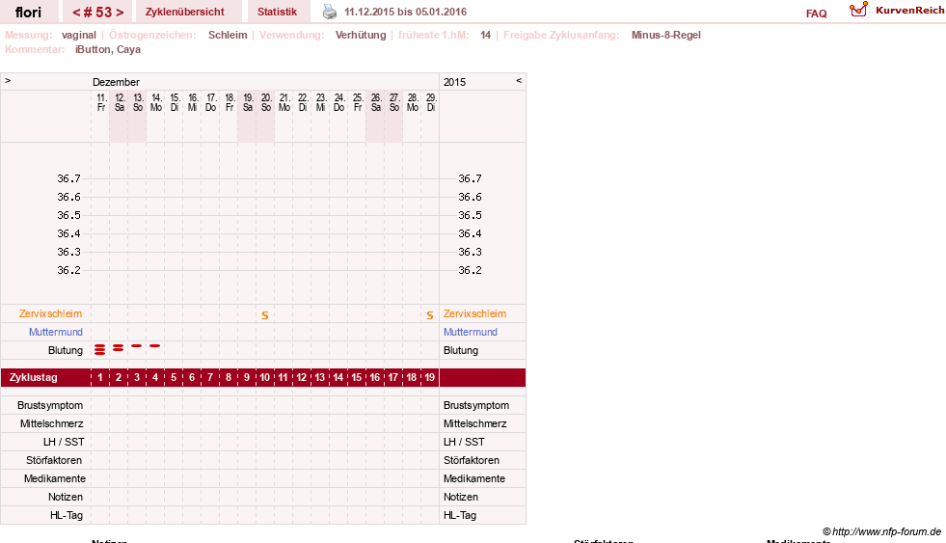Click the left 36.7 temperature axis label
This screenshot has width=946, height=543.
click(x=68, y=178)
